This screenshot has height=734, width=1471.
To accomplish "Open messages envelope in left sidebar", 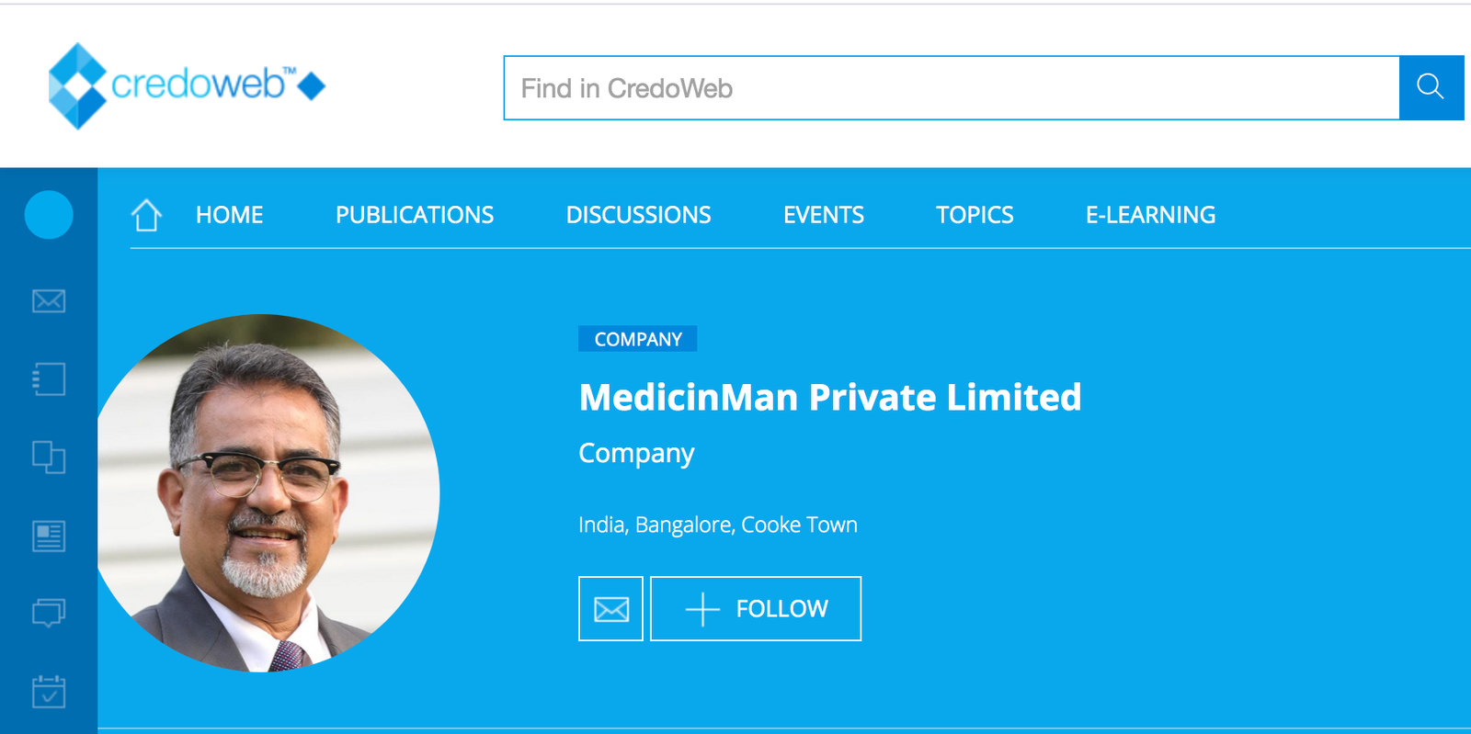I will 49,300.
